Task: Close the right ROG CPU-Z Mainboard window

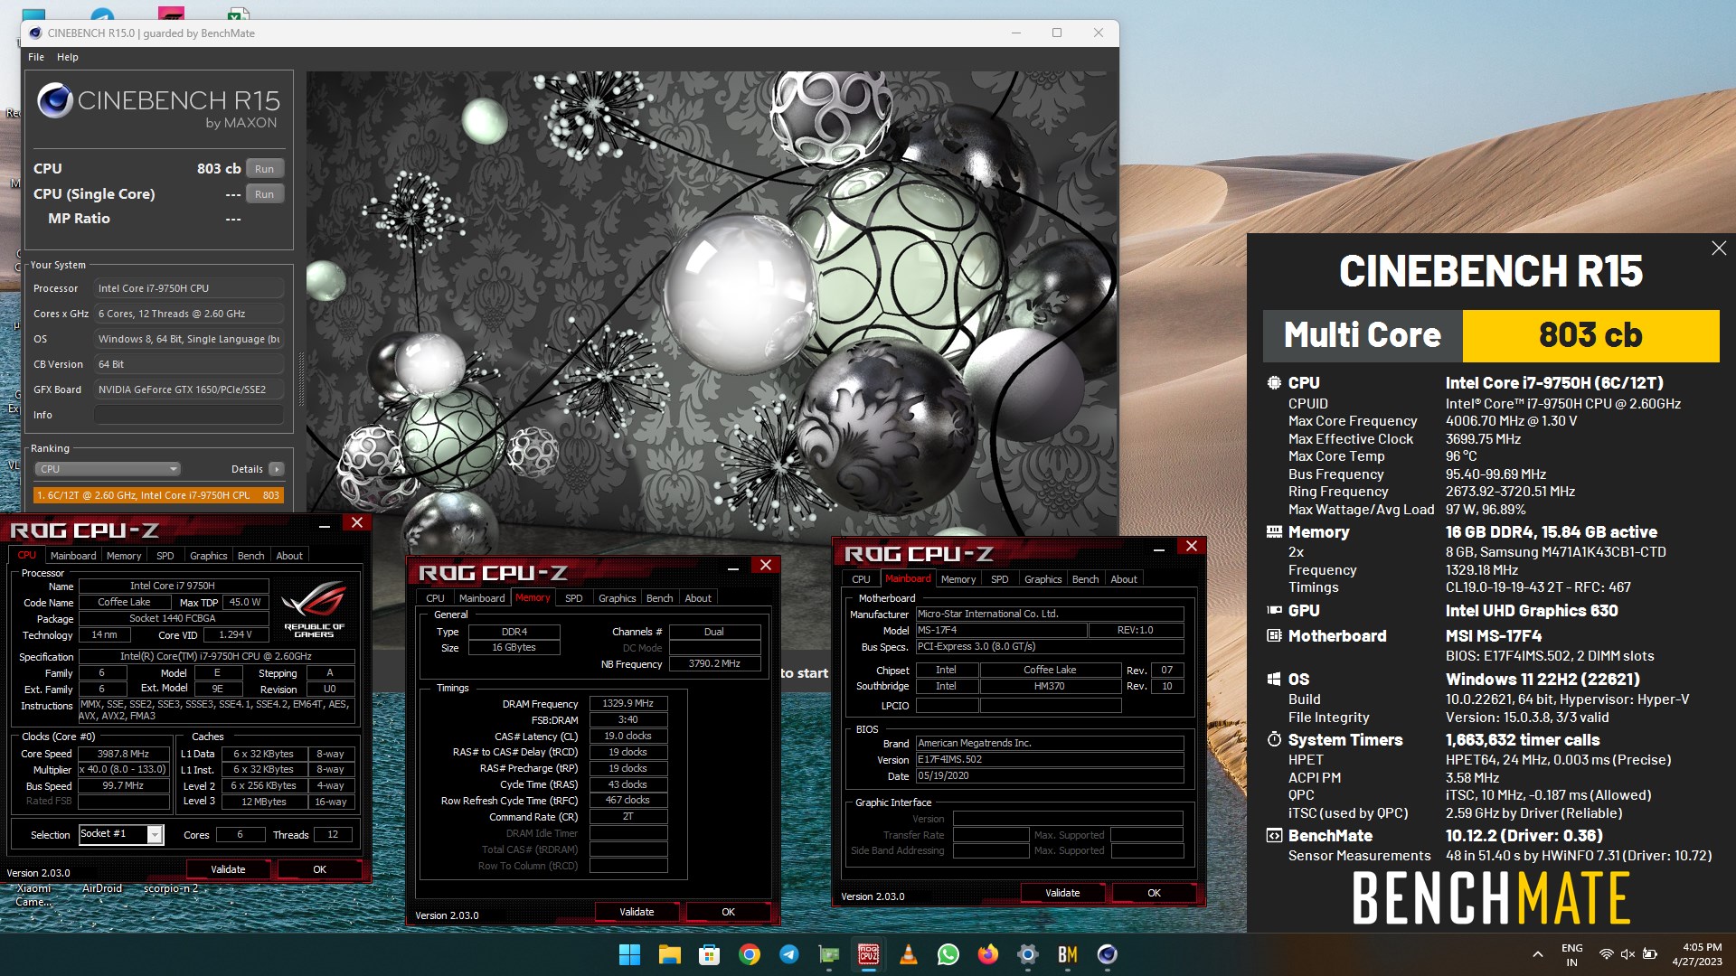Action: coord(1192,547)
